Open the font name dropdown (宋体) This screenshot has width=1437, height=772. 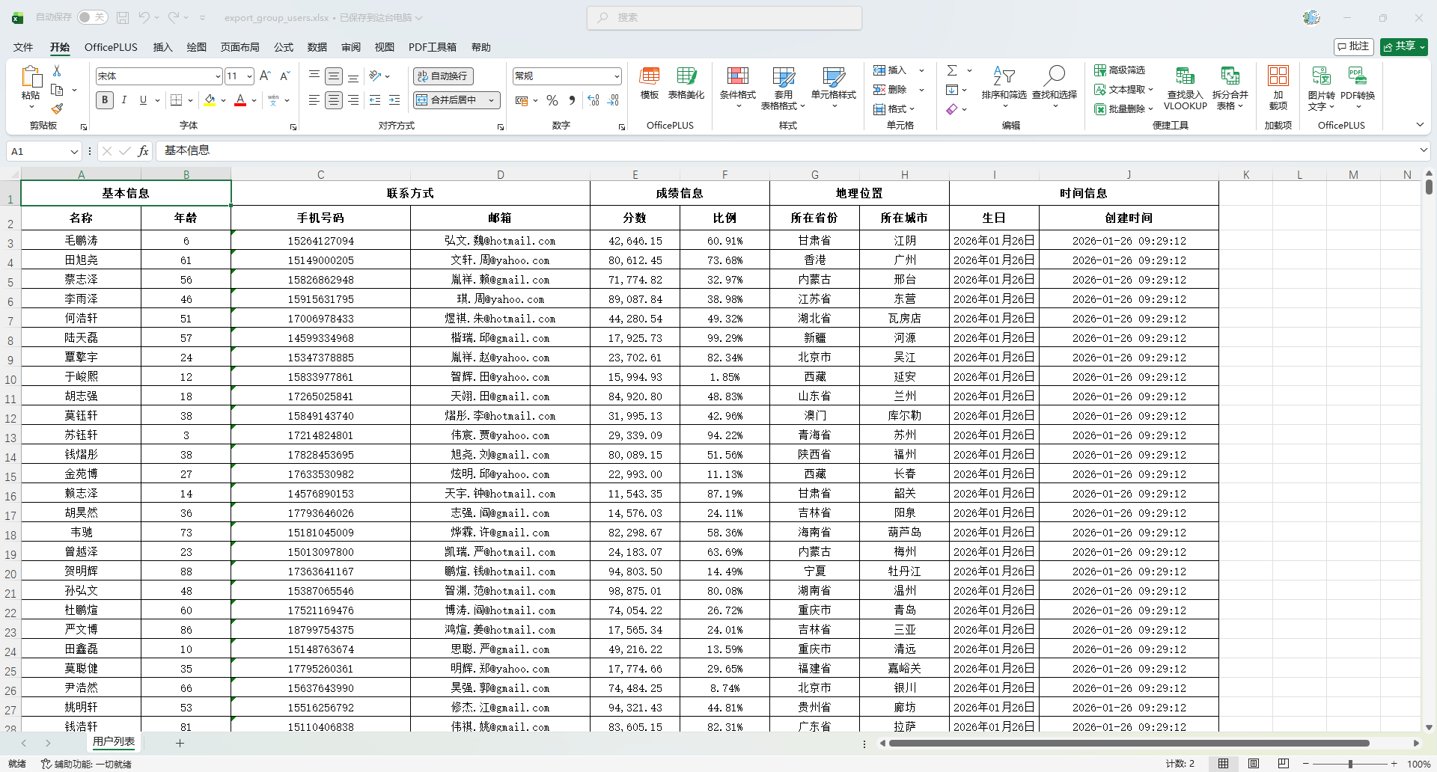218,76
